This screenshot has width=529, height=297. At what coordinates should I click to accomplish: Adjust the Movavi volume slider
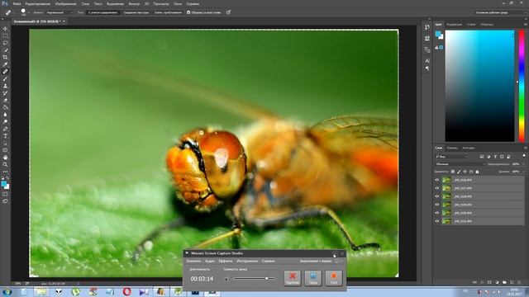pyautogui.click(x=255, y=279)
